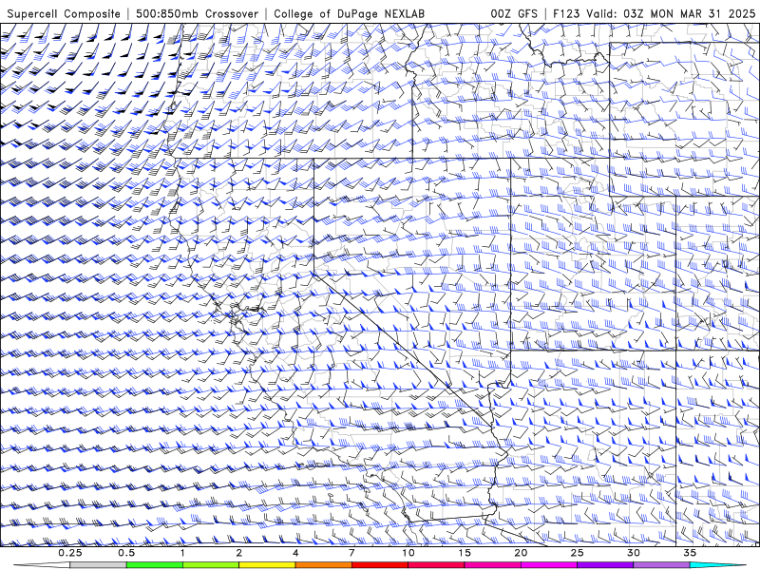
Task: Click the "College of DuPage NEXLAB" label
Action: pos(349,13)
